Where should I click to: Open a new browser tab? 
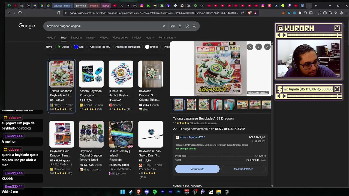click(316, 5)
